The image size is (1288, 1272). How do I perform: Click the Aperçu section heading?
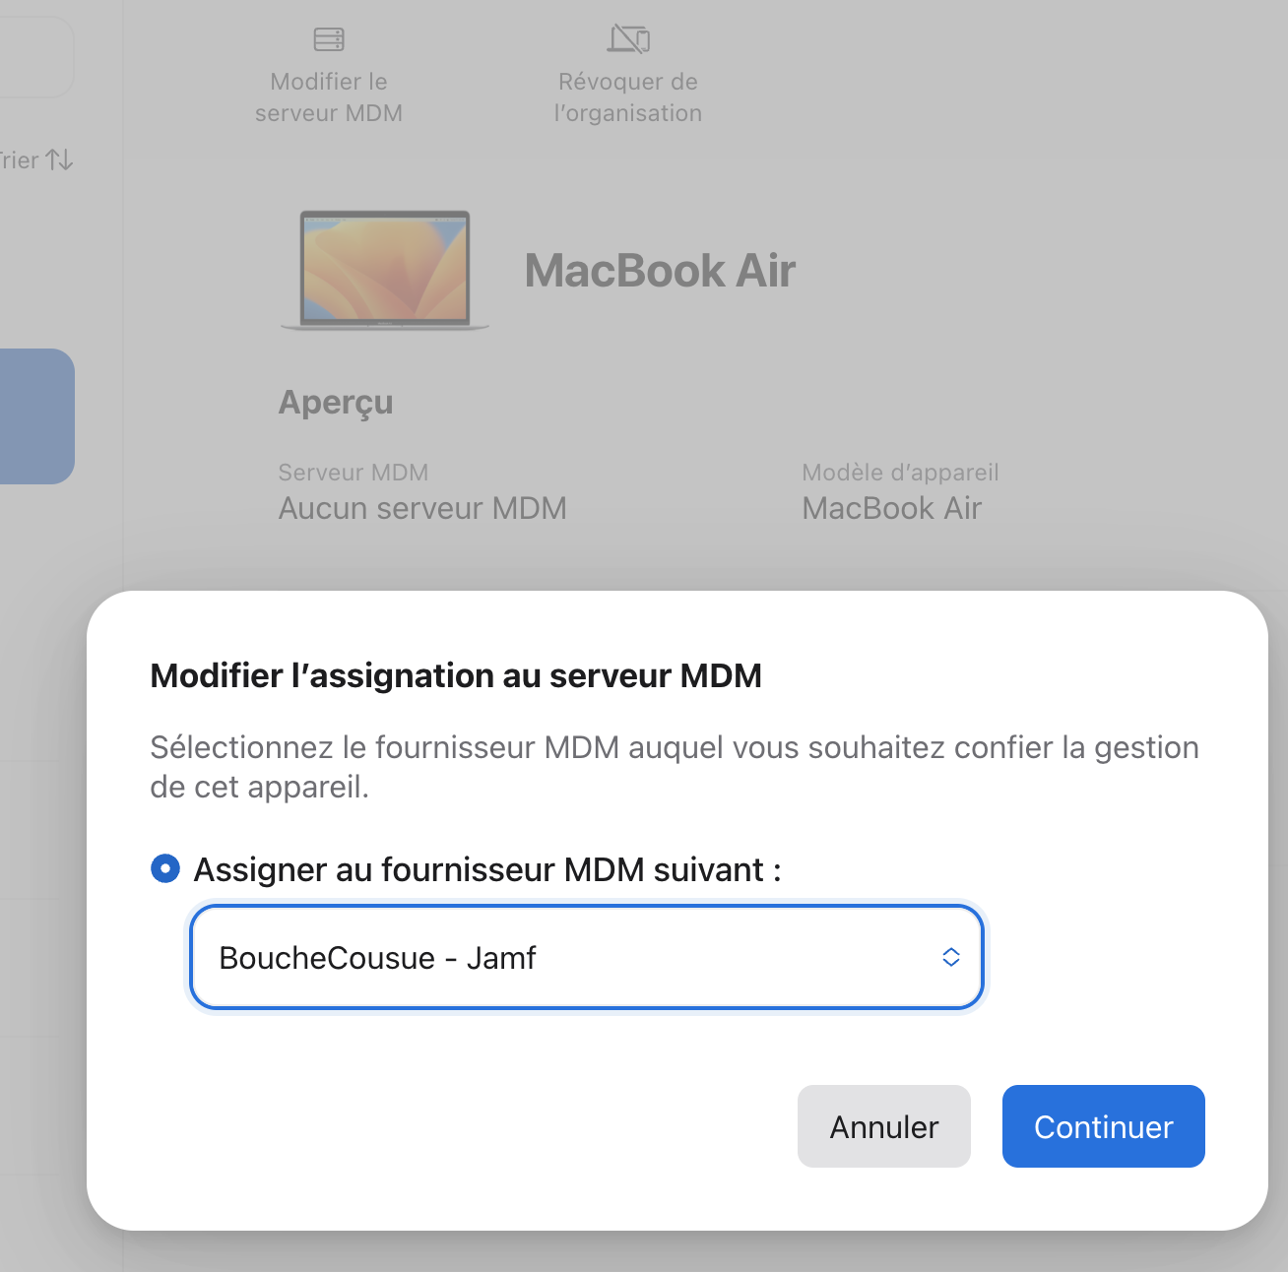pos(336,402)
